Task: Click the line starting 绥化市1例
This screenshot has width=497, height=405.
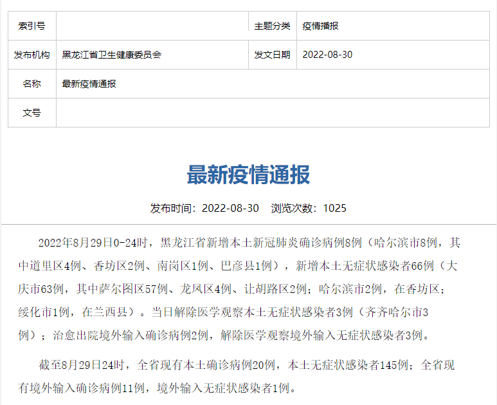Action: coord(222,312)
